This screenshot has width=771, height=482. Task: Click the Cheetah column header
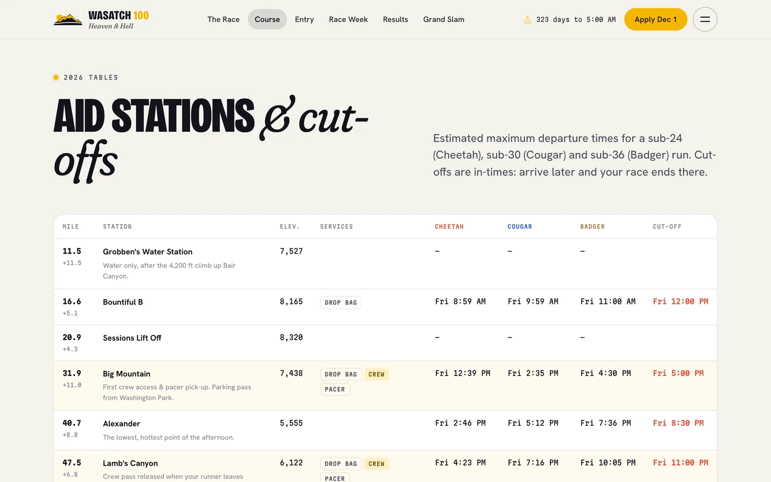click(449, 227)
